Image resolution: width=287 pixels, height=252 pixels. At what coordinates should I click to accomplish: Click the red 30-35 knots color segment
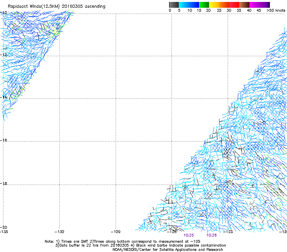point(234,5)
